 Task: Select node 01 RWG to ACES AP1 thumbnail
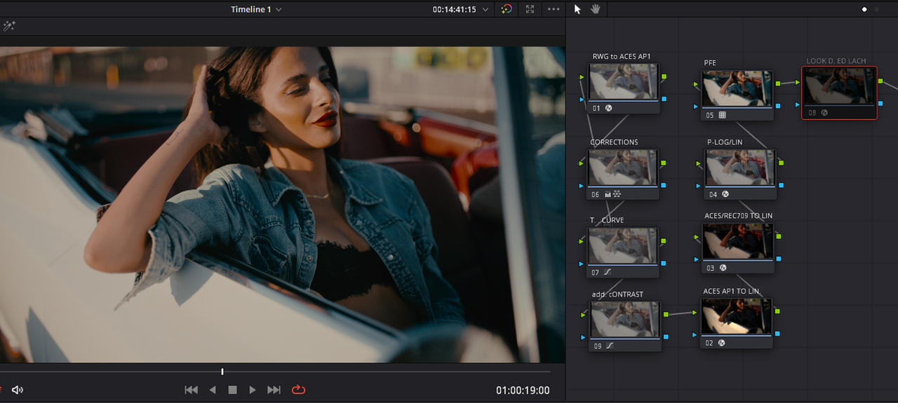(x=623, y=81)
